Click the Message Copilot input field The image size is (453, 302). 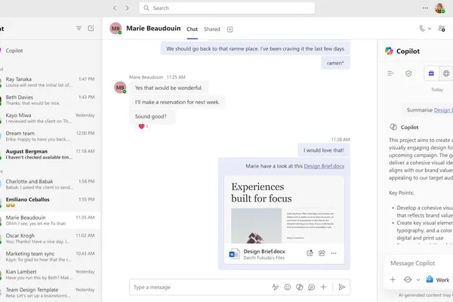[x=419, y=263]
